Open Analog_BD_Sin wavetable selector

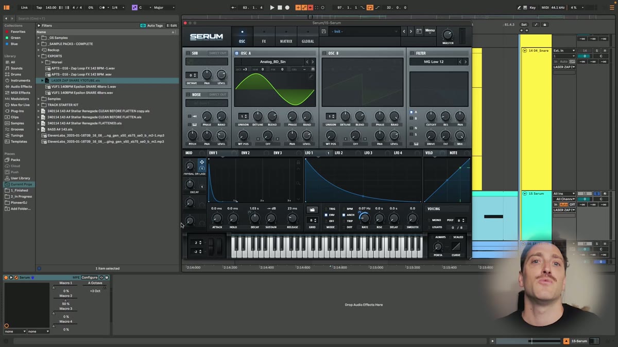click(273, 62)
